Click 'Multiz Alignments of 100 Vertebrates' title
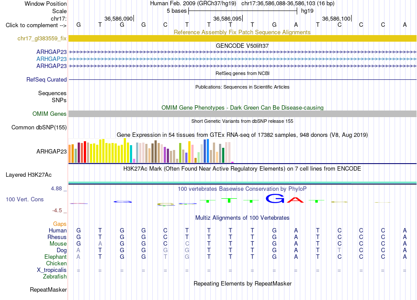Screen dimensions: 417x300 (242, 218)
